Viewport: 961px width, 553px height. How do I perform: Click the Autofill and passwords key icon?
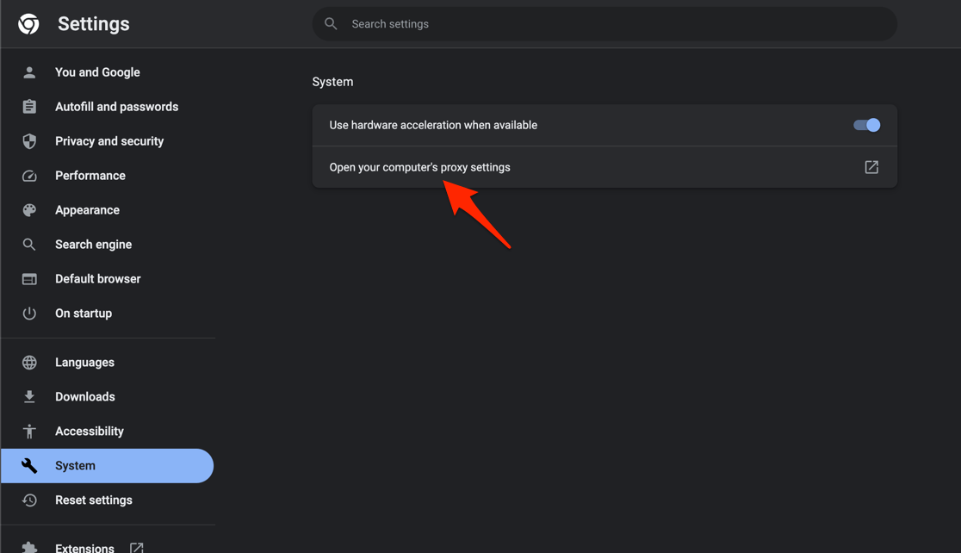[29, 107]
